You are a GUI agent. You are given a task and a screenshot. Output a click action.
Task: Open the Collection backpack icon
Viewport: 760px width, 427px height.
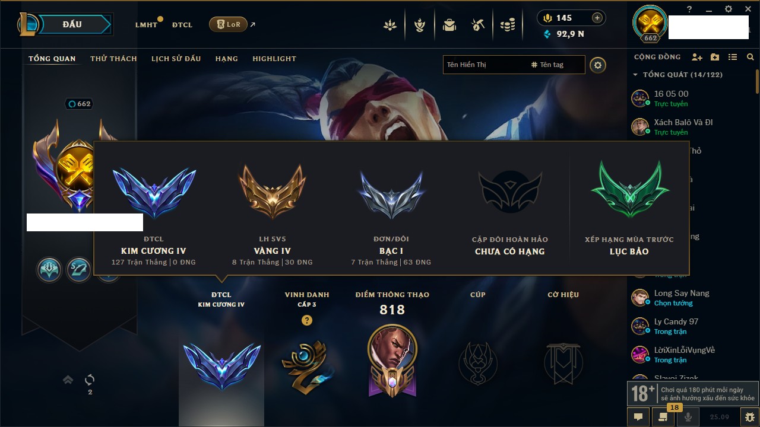(449, 25)
